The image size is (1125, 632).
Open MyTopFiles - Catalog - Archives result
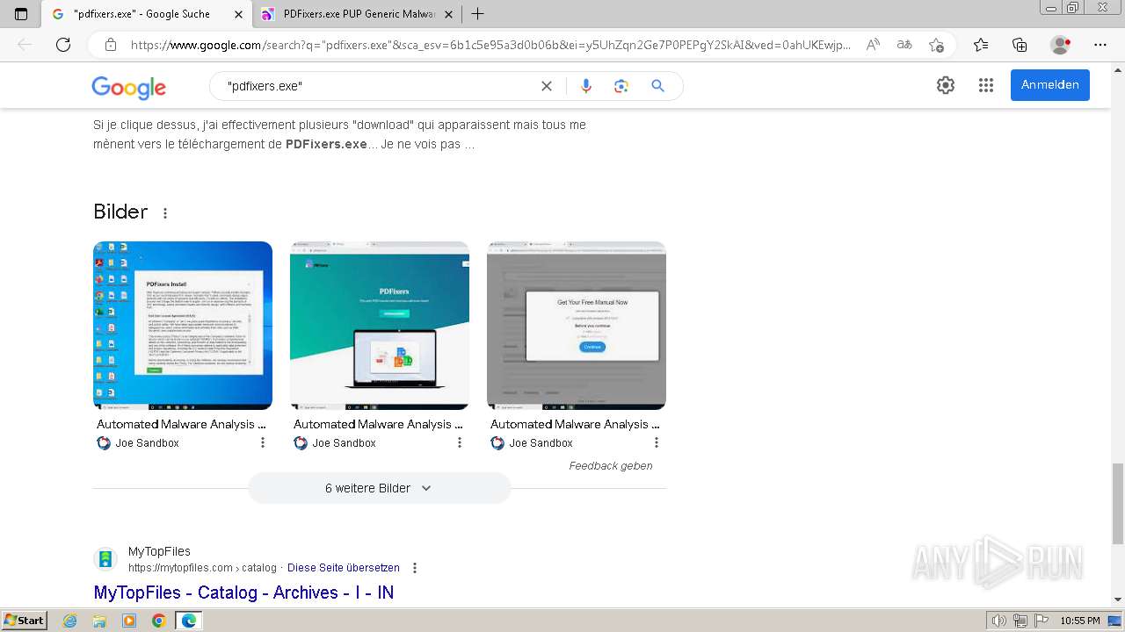243,592
